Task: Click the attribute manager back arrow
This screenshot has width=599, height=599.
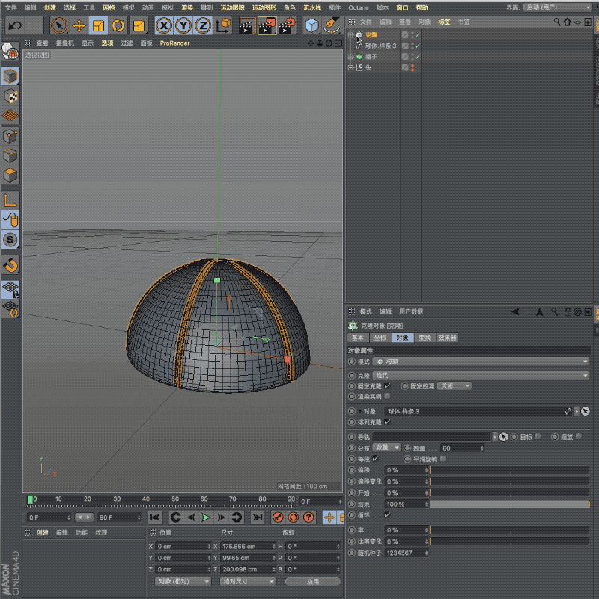Action: (515, 311)
